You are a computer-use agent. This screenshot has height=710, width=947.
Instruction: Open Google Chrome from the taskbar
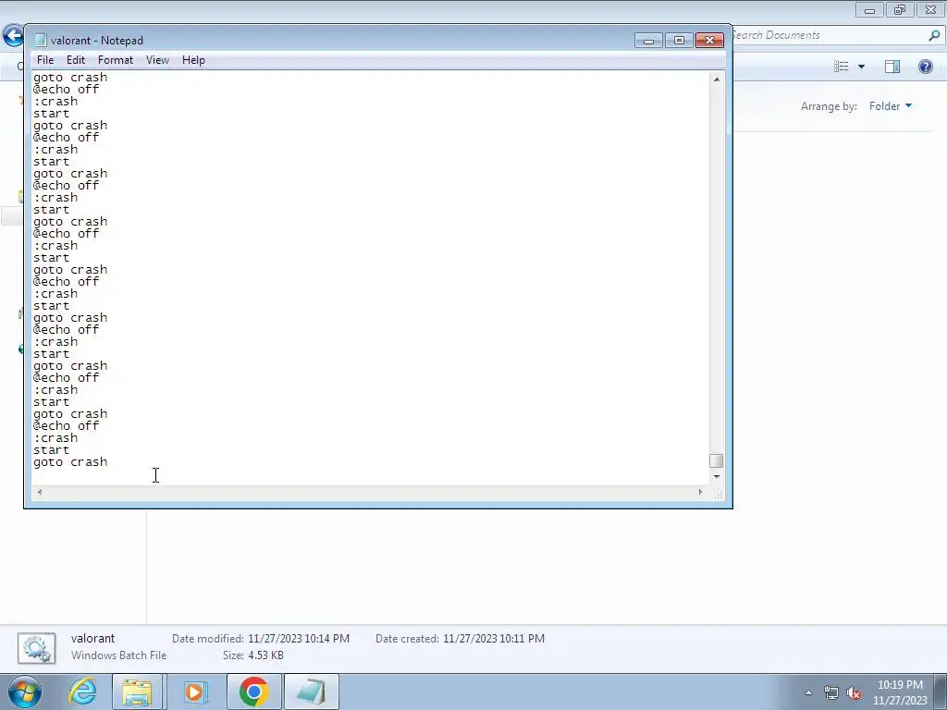click(x=253, y=692)
